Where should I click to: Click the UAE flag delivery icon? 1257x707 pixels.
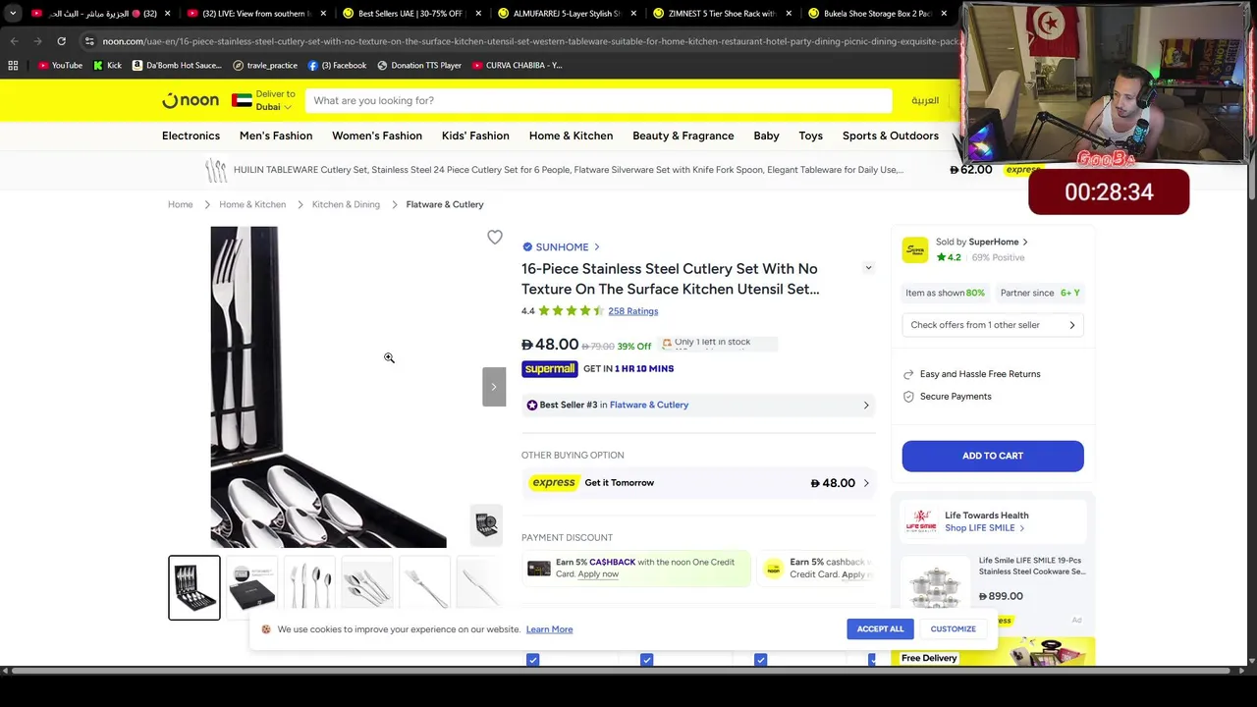click(242, 100)
